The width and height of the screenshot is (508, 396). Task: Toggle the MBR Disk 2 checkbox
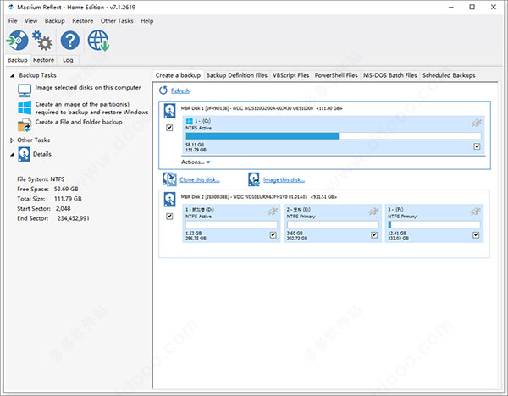pyautogui.click(x=169, y=217)
